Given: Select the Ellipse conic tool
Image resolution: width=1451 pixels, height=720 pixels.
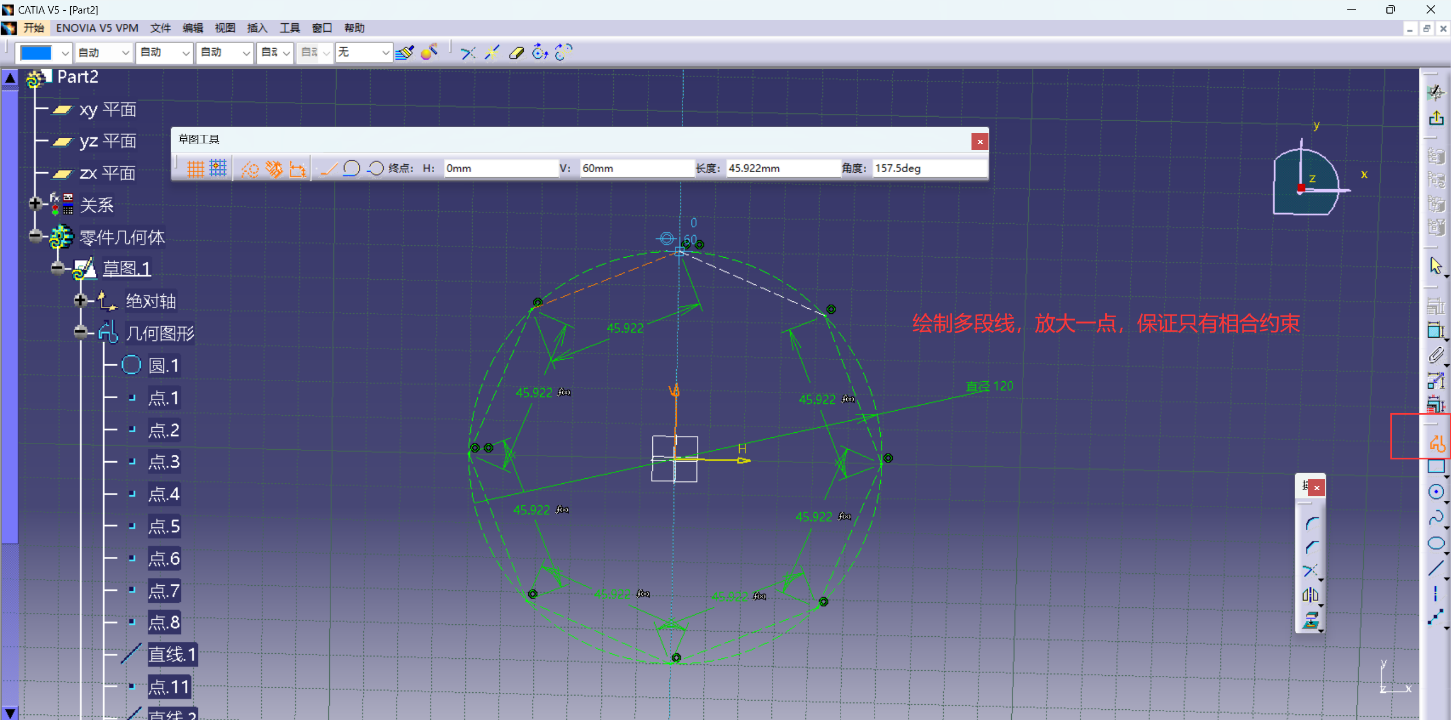Looking at the screenshot, I should point(1435,544).
